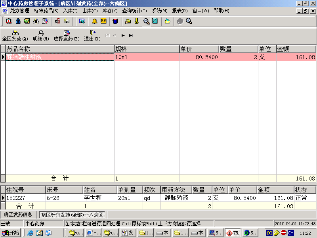Click the green checkmark toolbar icon
This screenshot has height=238, width=317.
pos(27,21)
